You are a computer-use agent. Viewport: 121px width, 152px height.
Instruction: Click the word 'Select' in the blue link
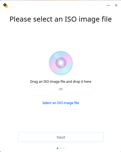tap(47, 103)
